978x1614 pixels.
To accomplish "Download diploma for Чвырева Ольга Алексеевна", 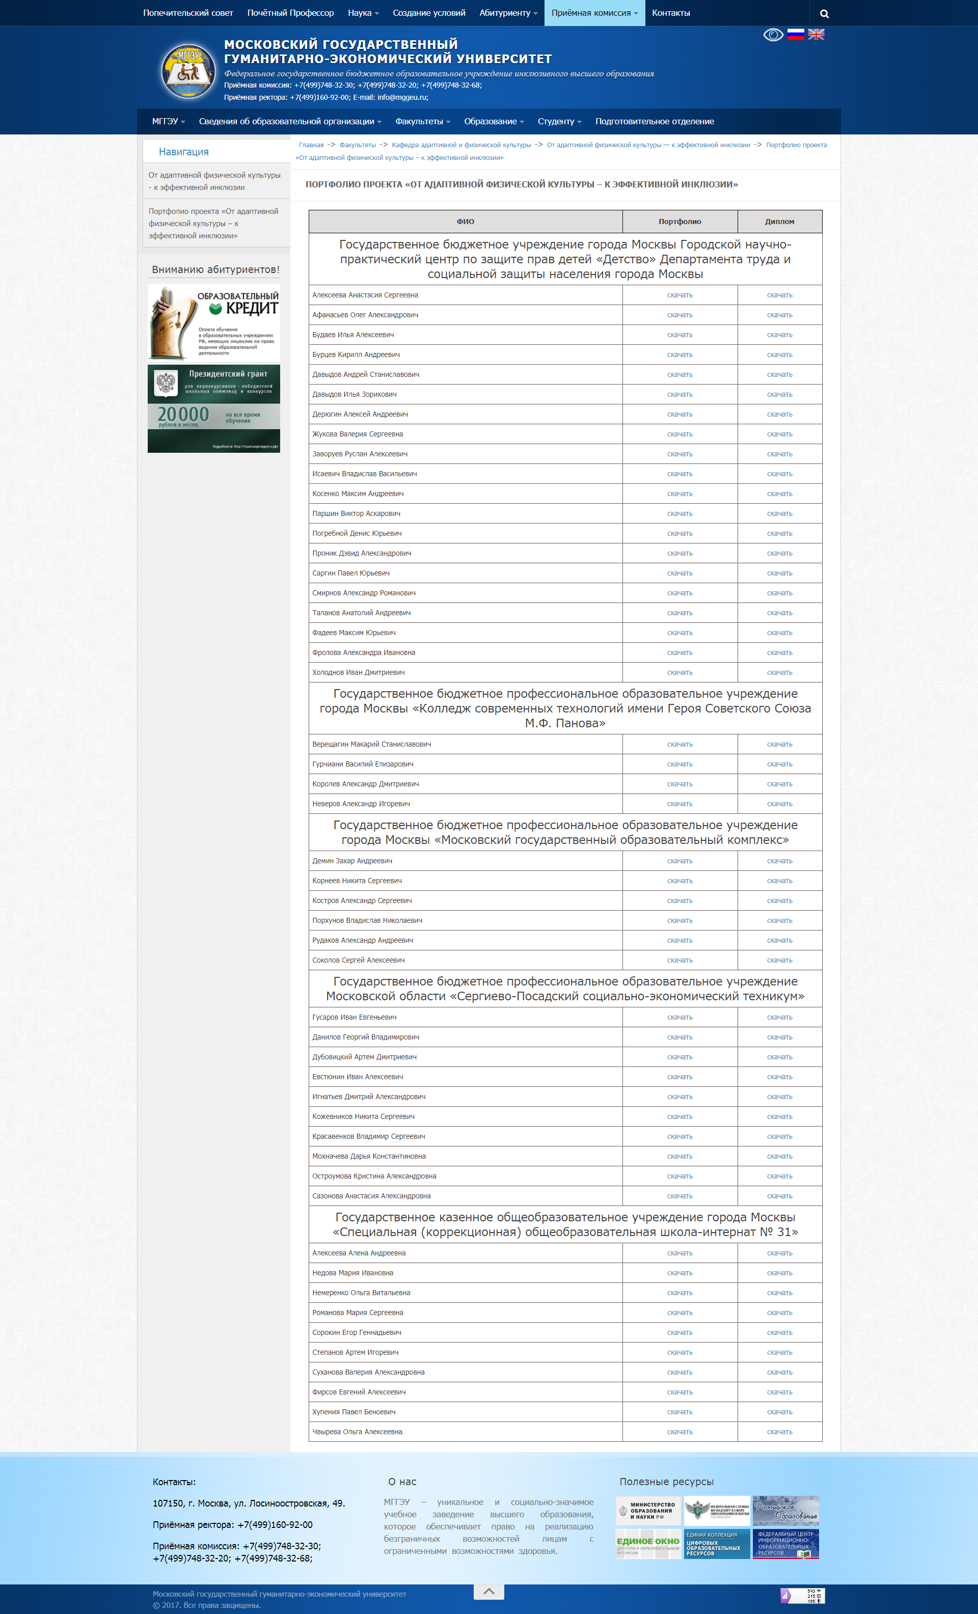I will (779, 1432).
